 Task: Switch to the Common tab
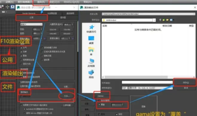coord(32,18)
